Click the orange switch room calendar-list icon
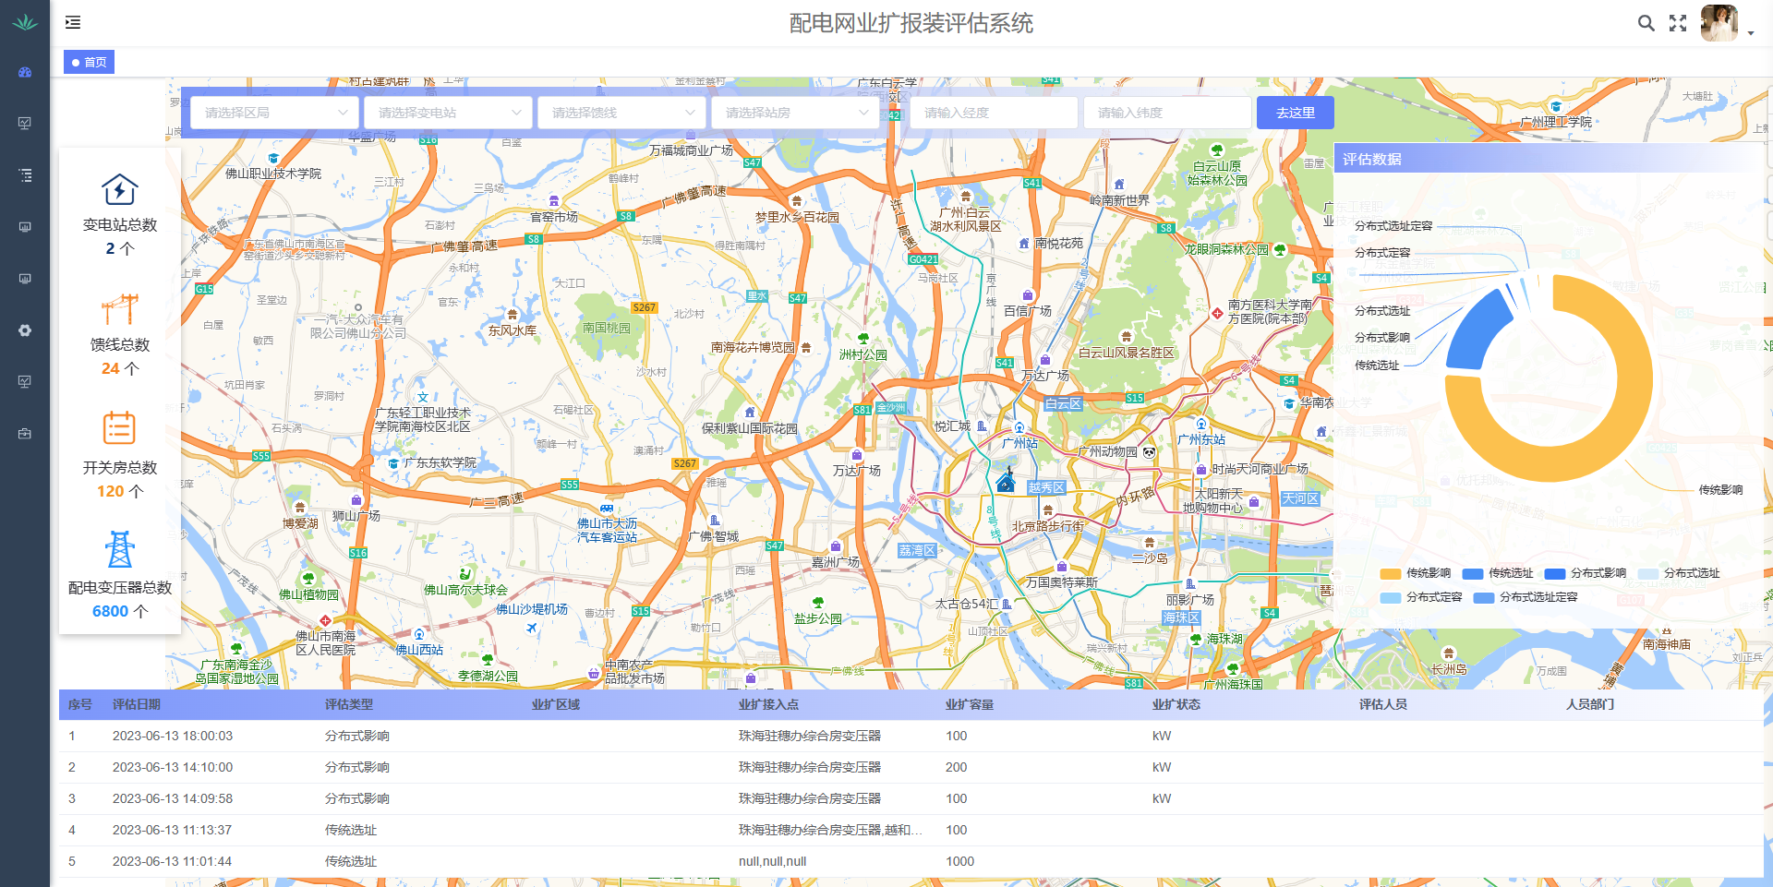The height and width of the screenshot is (887, 1773). [x=120, y=428]
